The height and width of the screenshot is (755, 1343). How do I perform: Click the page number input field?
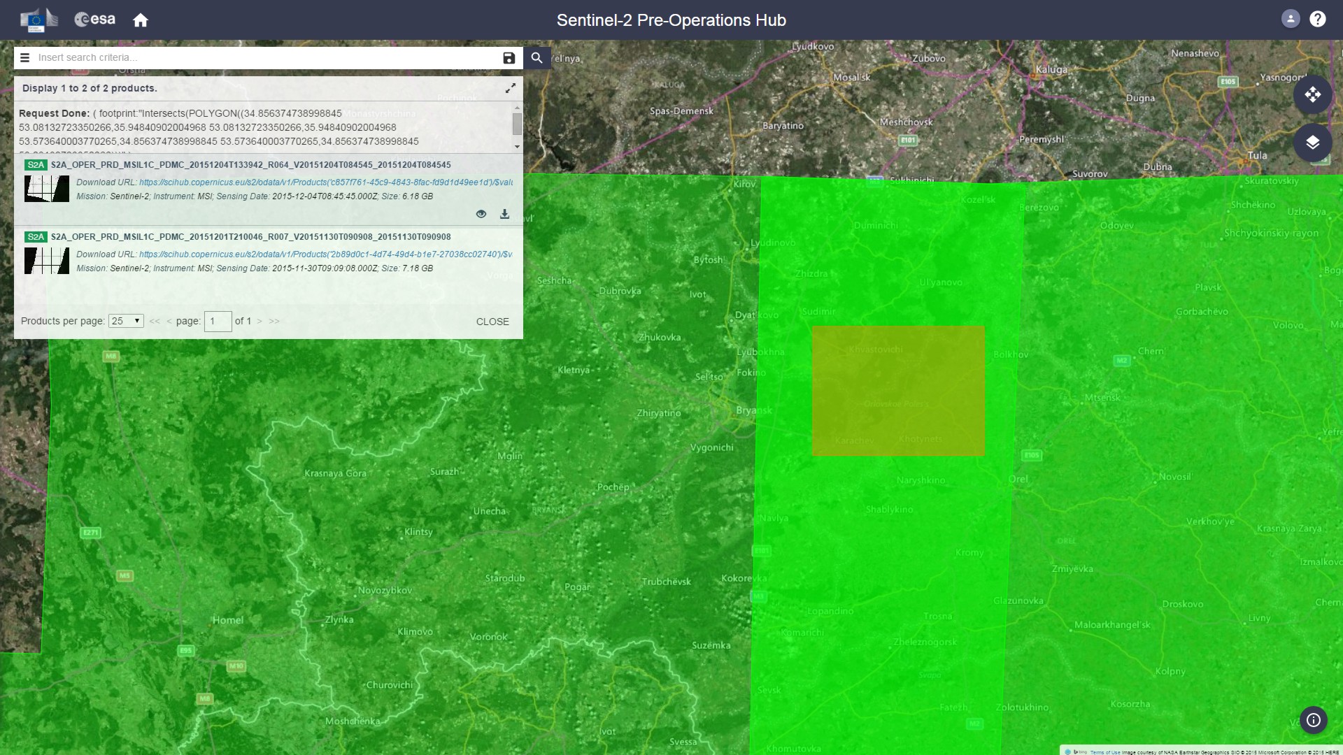(x=218, y=321)
